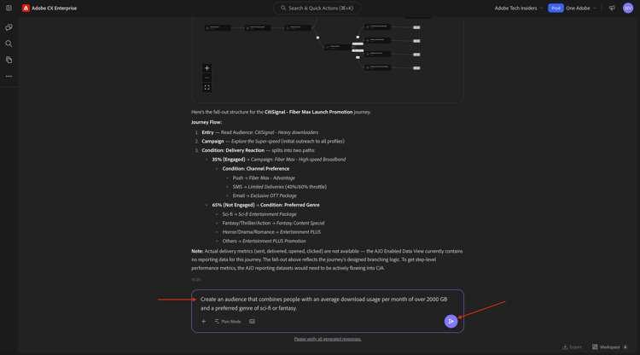Send the prompt with the purple send button
640x355 pixels.
[x=451, y=321]
